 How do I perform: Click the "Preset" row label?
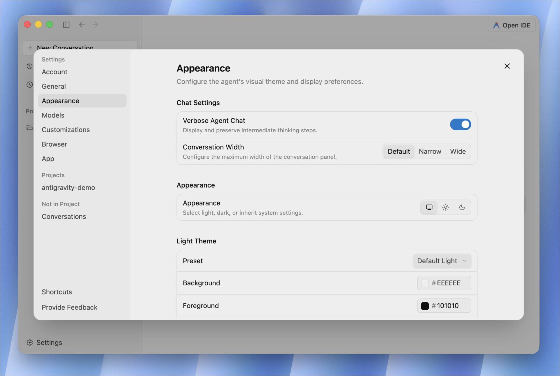click(x=193, y=261)
